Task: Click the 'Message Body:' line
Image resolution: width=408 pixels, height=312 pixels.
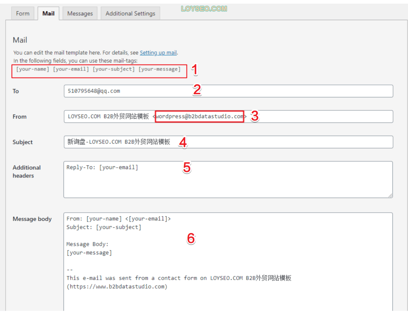Action: [88, 244]
